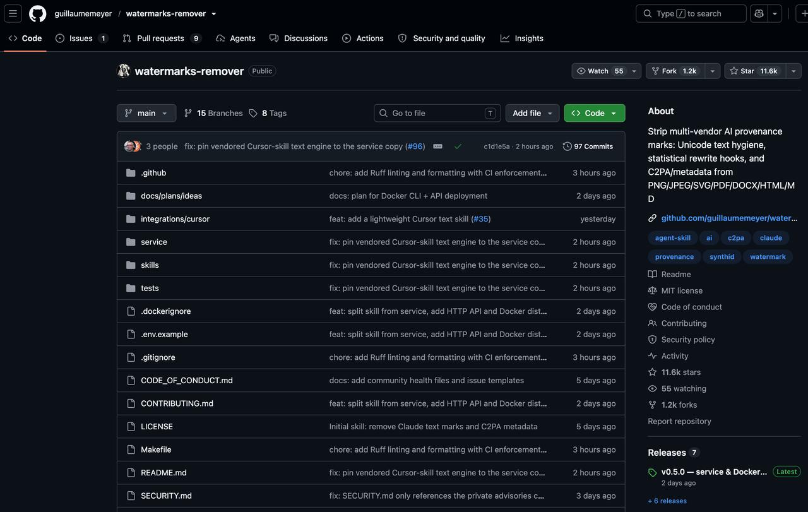
Task: Open the repository name dropdown caret
Action: point(214,14)
